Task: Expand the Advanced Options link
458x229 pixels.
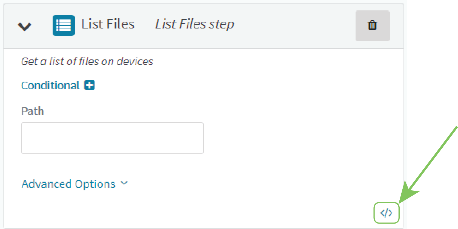Action: click(x=68, y=184)
